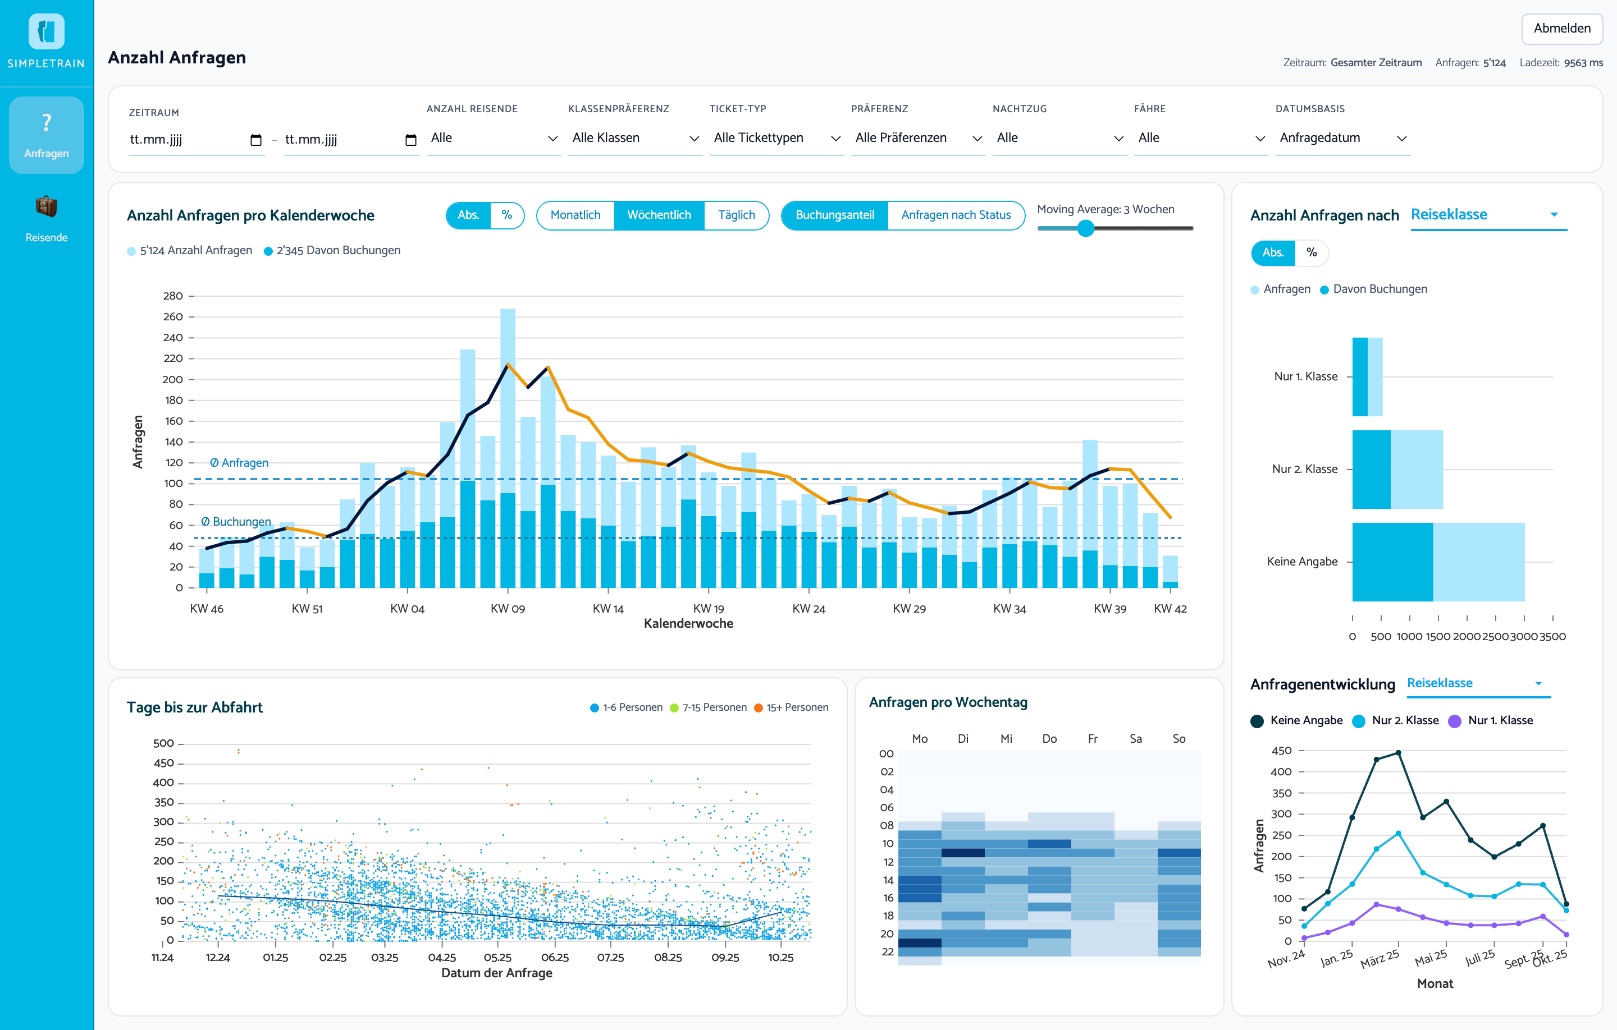Open the Klassenpräferenz dropdown
The width and height of the screenshot is (1617, 1030).
pyautogui.click(x=635, y=138)
